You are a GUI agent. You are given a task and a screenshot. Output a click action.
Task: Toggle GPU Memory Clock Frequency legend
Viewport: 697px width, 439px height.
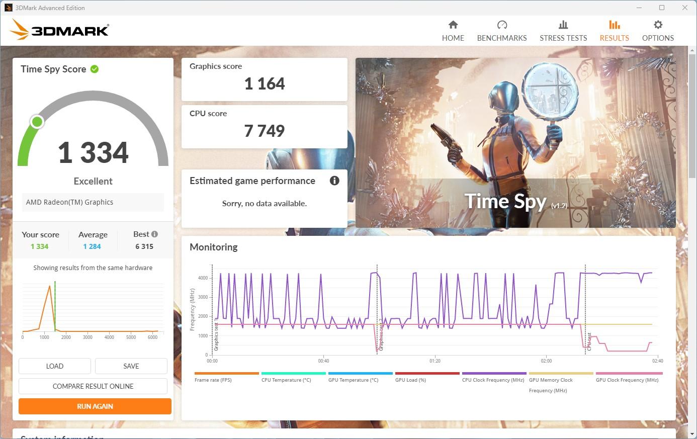coord(561,383)
